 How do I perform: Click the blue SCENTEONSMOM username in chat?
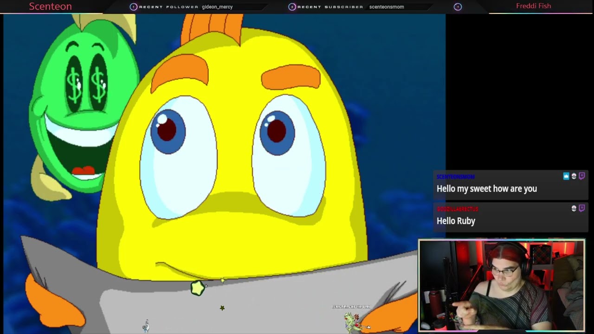coord(455,177)
